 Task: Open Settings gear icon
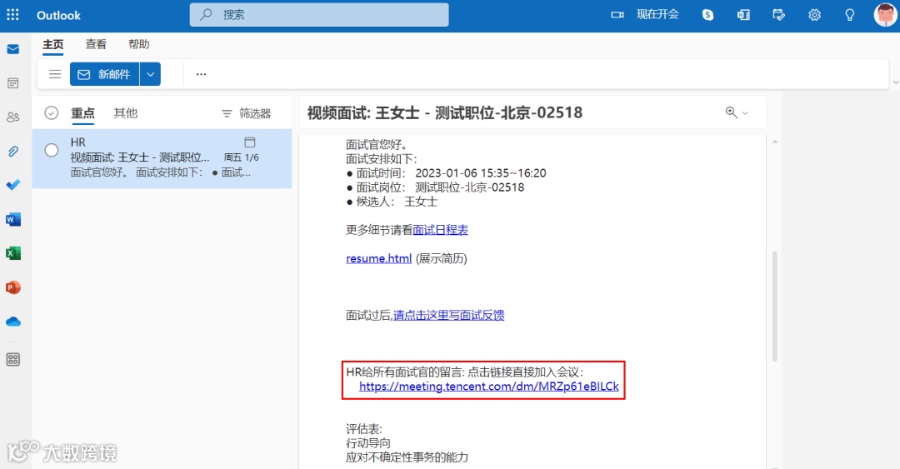[x=814, y=15]
